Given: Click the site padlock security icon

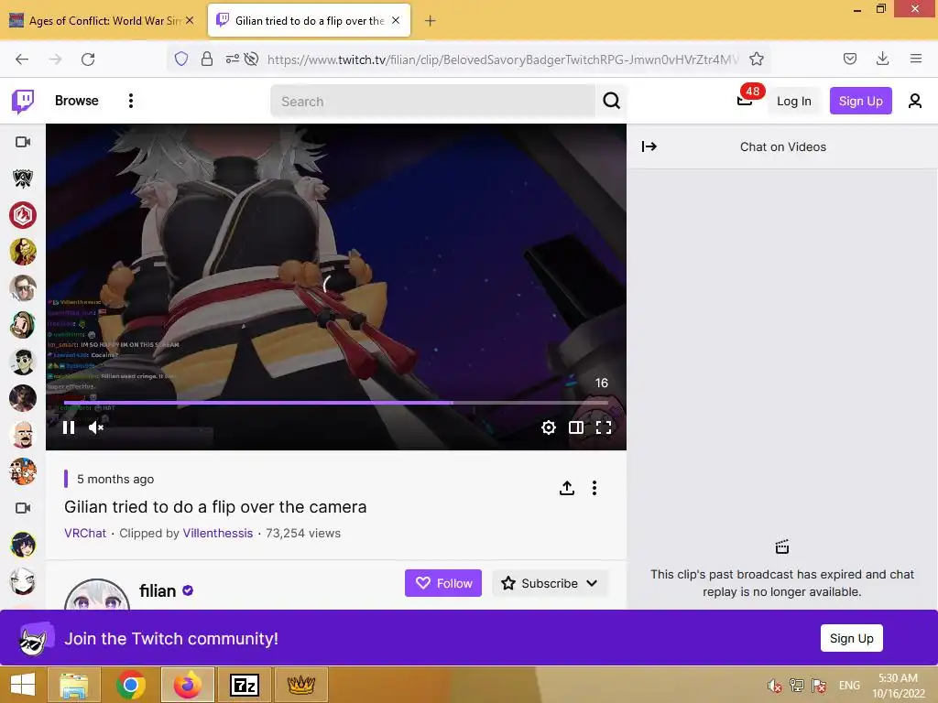Looking at the screenshot, I should coord(207,59).
